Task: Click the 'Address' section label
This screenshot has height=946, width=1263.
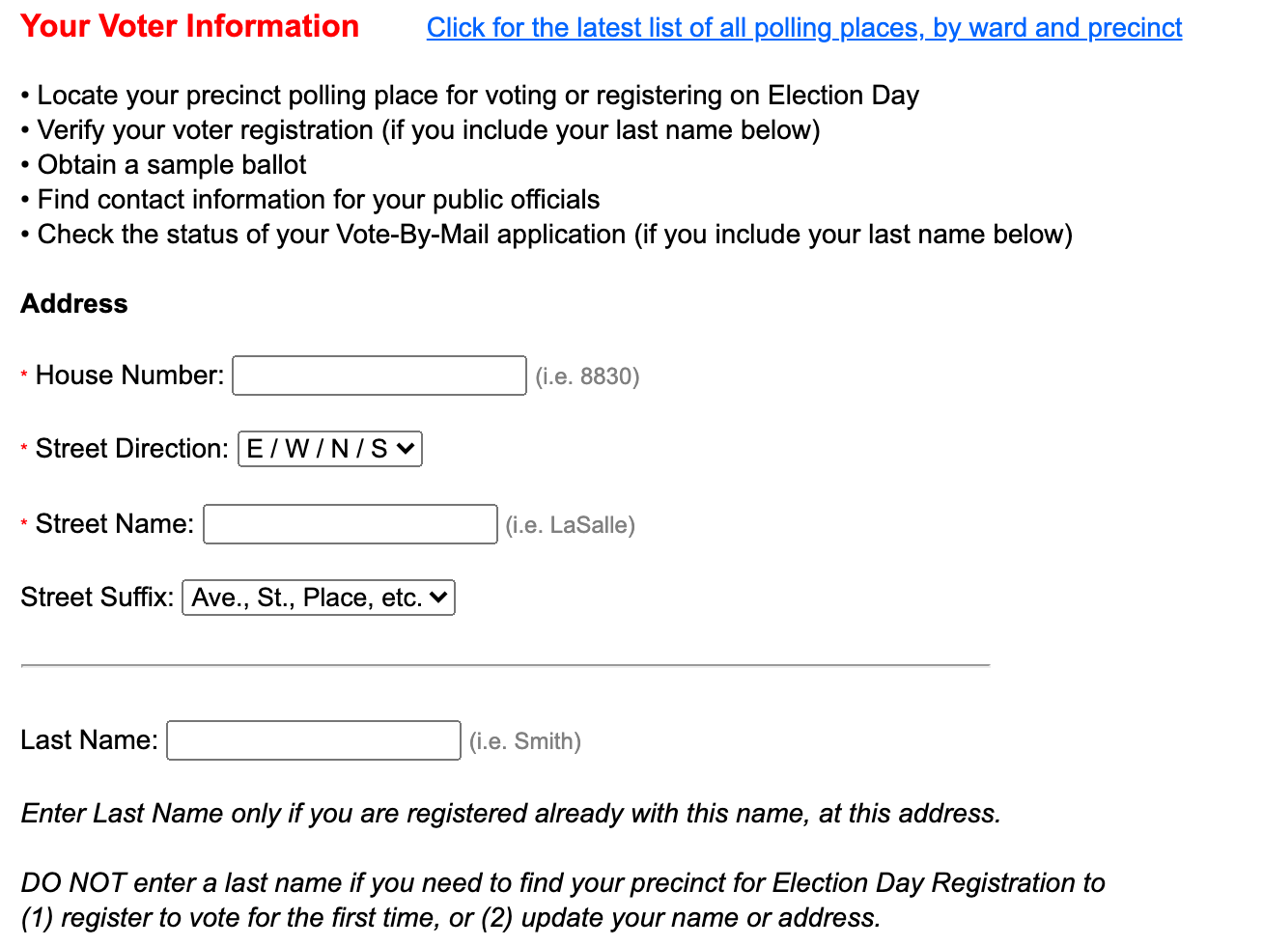Action: click(73, 303)
